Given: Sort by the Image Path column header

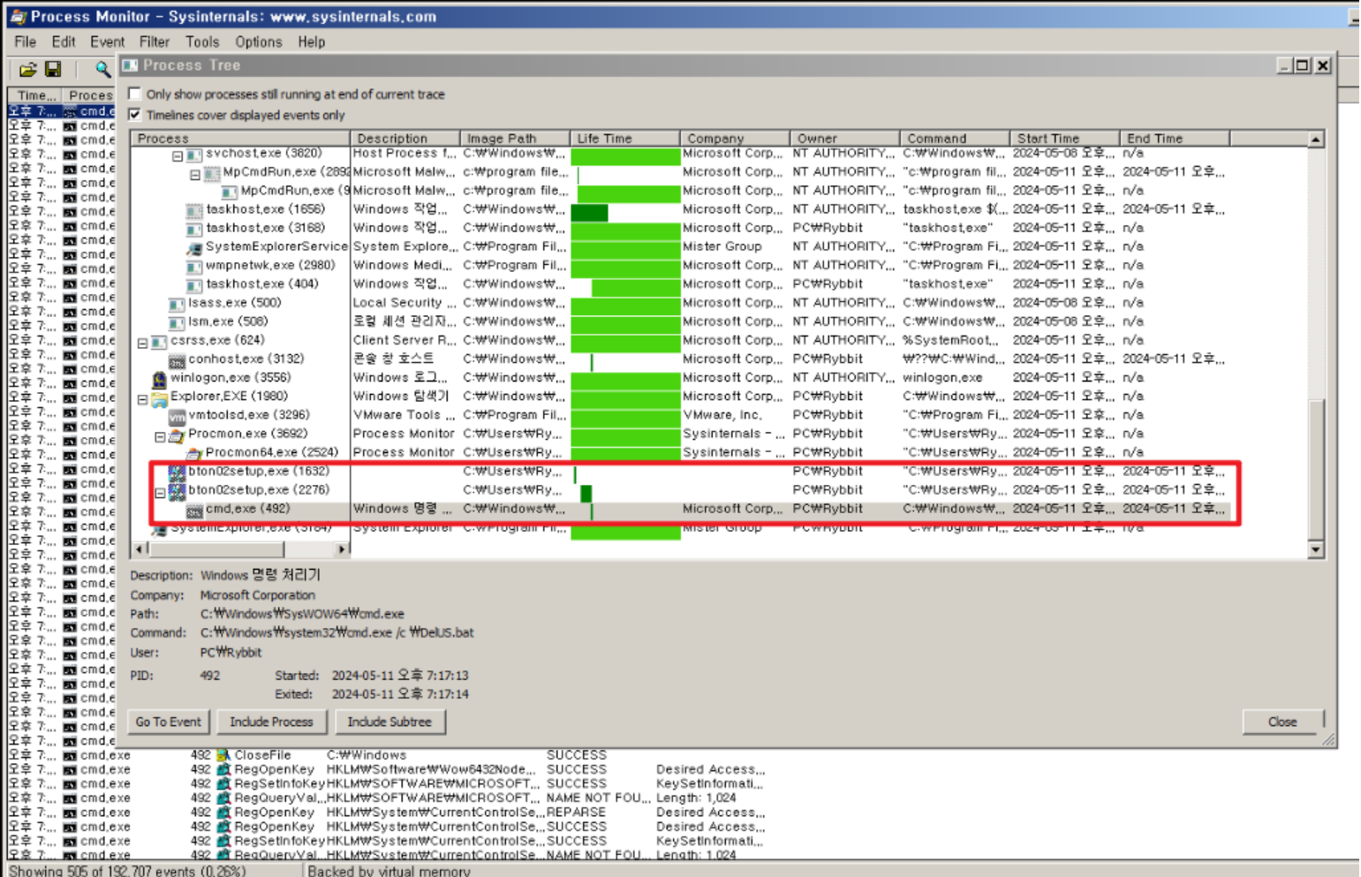Looking at the screenshot, I should tap(515, 138).
